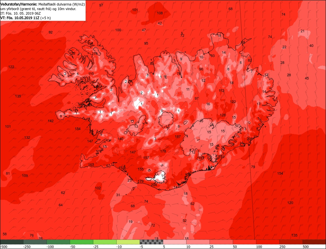The height and width of the screenshot is (249, 326).
Task: Click the map value '93'
Action: click(x=213, y=56)
